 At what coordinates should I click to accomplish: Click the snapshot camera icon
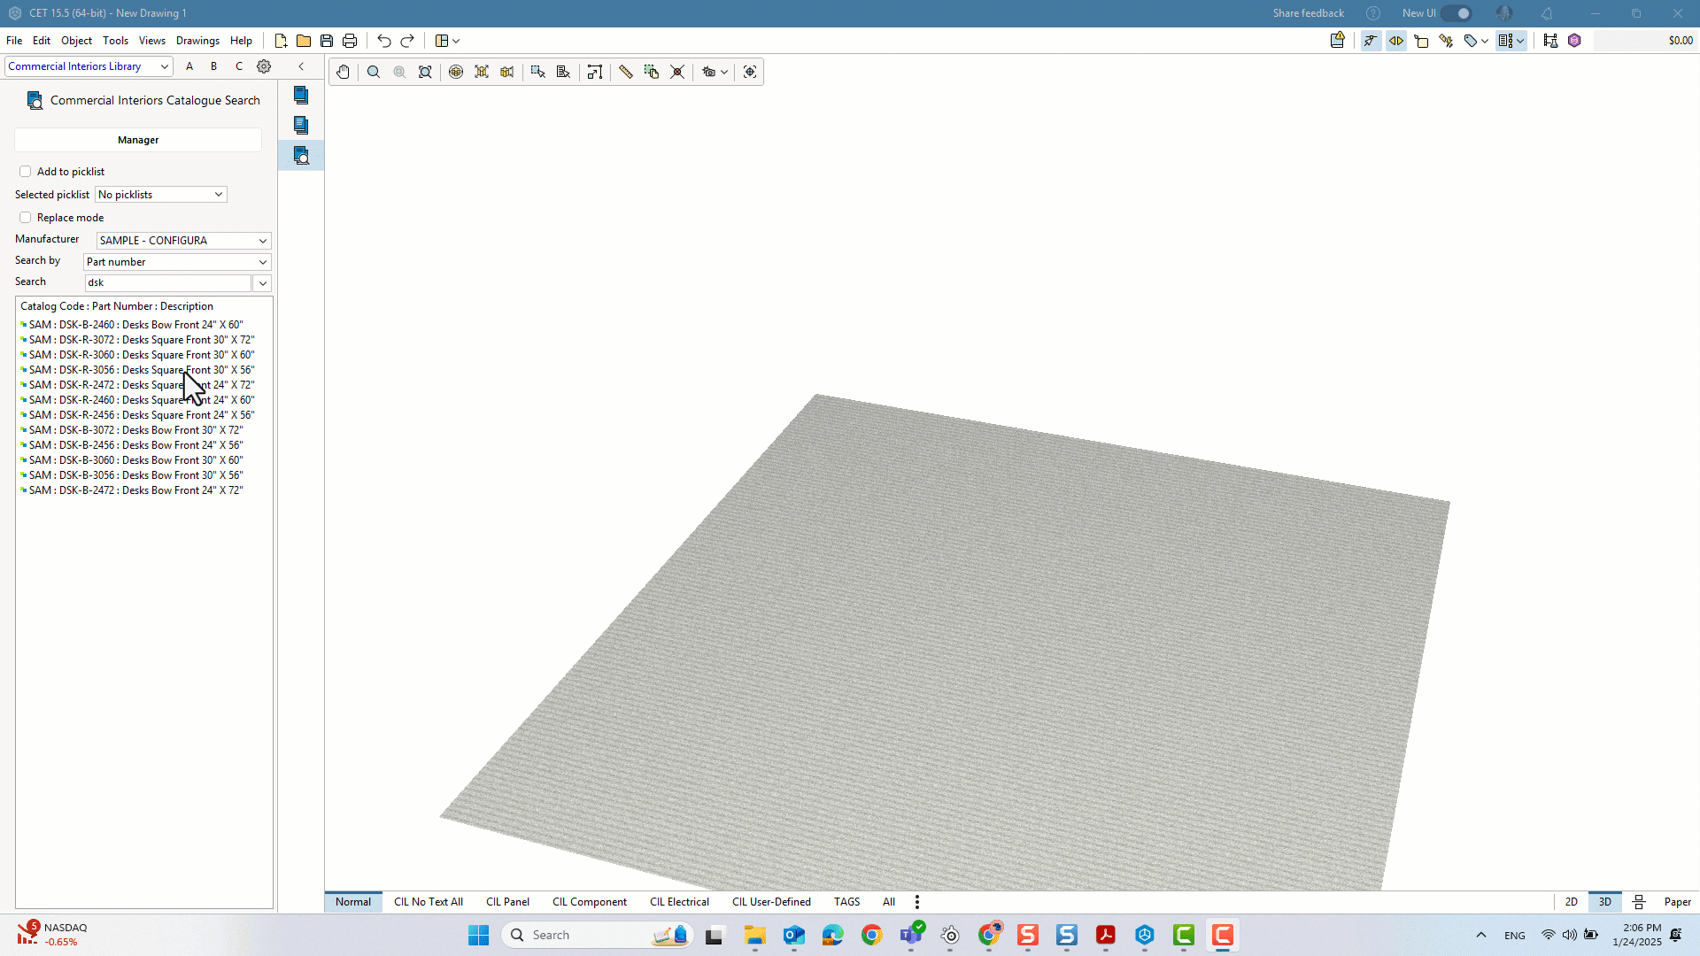(708, 72)
